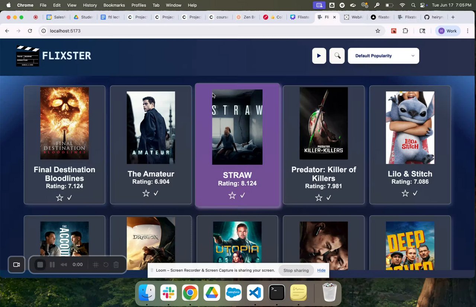The image size is (476, 307).
Task: Open the search magnifier button in the header
Action: 337,56
